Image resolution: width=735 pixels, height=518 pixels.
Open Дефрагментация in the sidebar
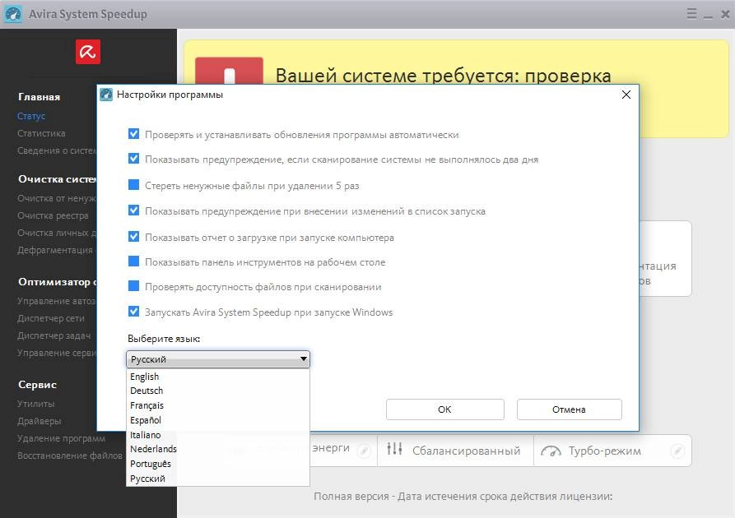(x=55, y=250)
